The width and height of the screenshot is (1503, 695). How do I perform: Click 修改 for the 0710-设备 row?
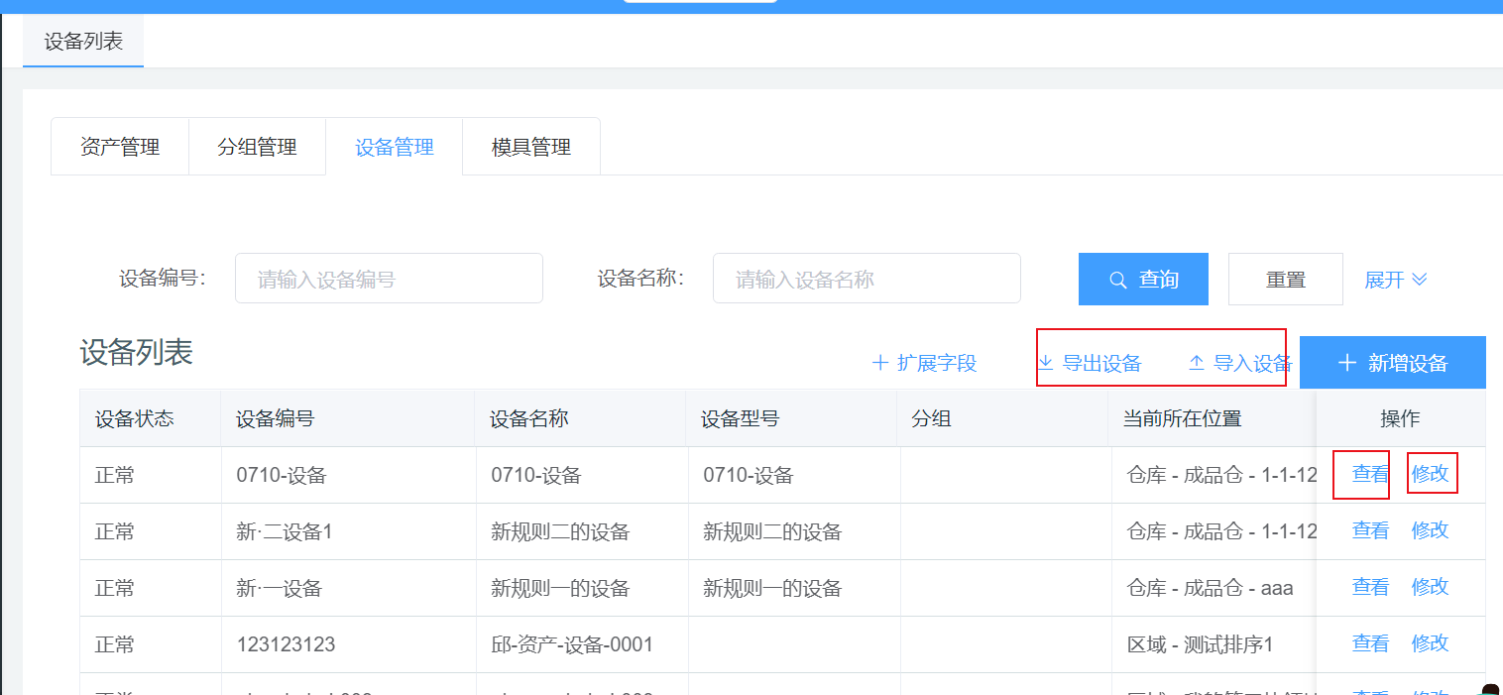coord(1430,474)
